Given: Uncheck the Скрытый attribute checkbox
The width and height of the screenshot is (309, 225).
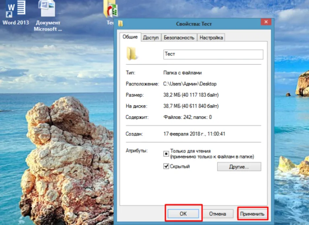Looking at the screenshot, I should tap(166, 166).
